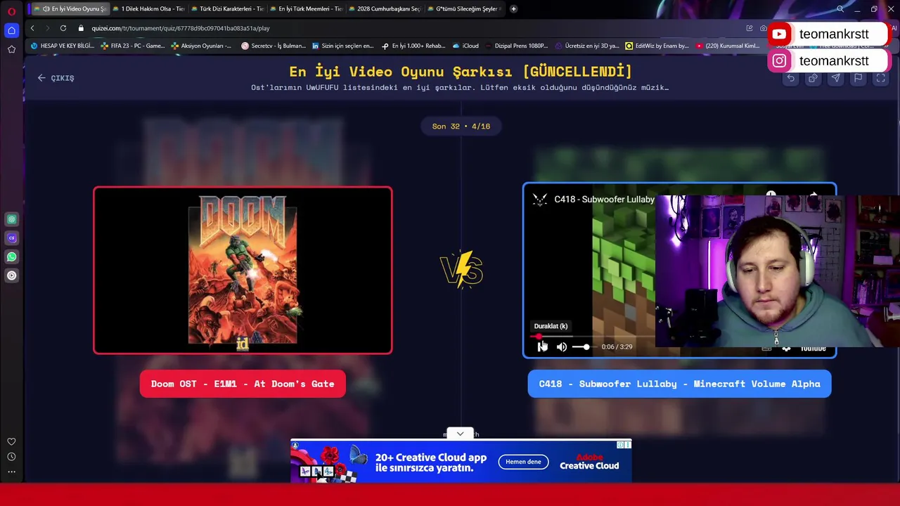This screenshot has height=506, width=900.
Task: Click the C418 - Subwoofer Lullaby video title
Action: 605,200
